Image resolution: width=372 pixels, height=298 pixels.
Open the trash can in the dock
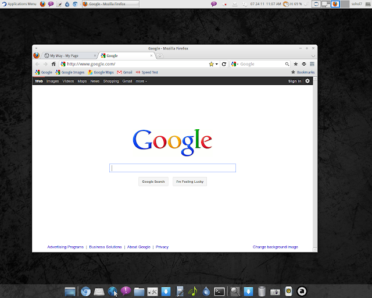262,292
